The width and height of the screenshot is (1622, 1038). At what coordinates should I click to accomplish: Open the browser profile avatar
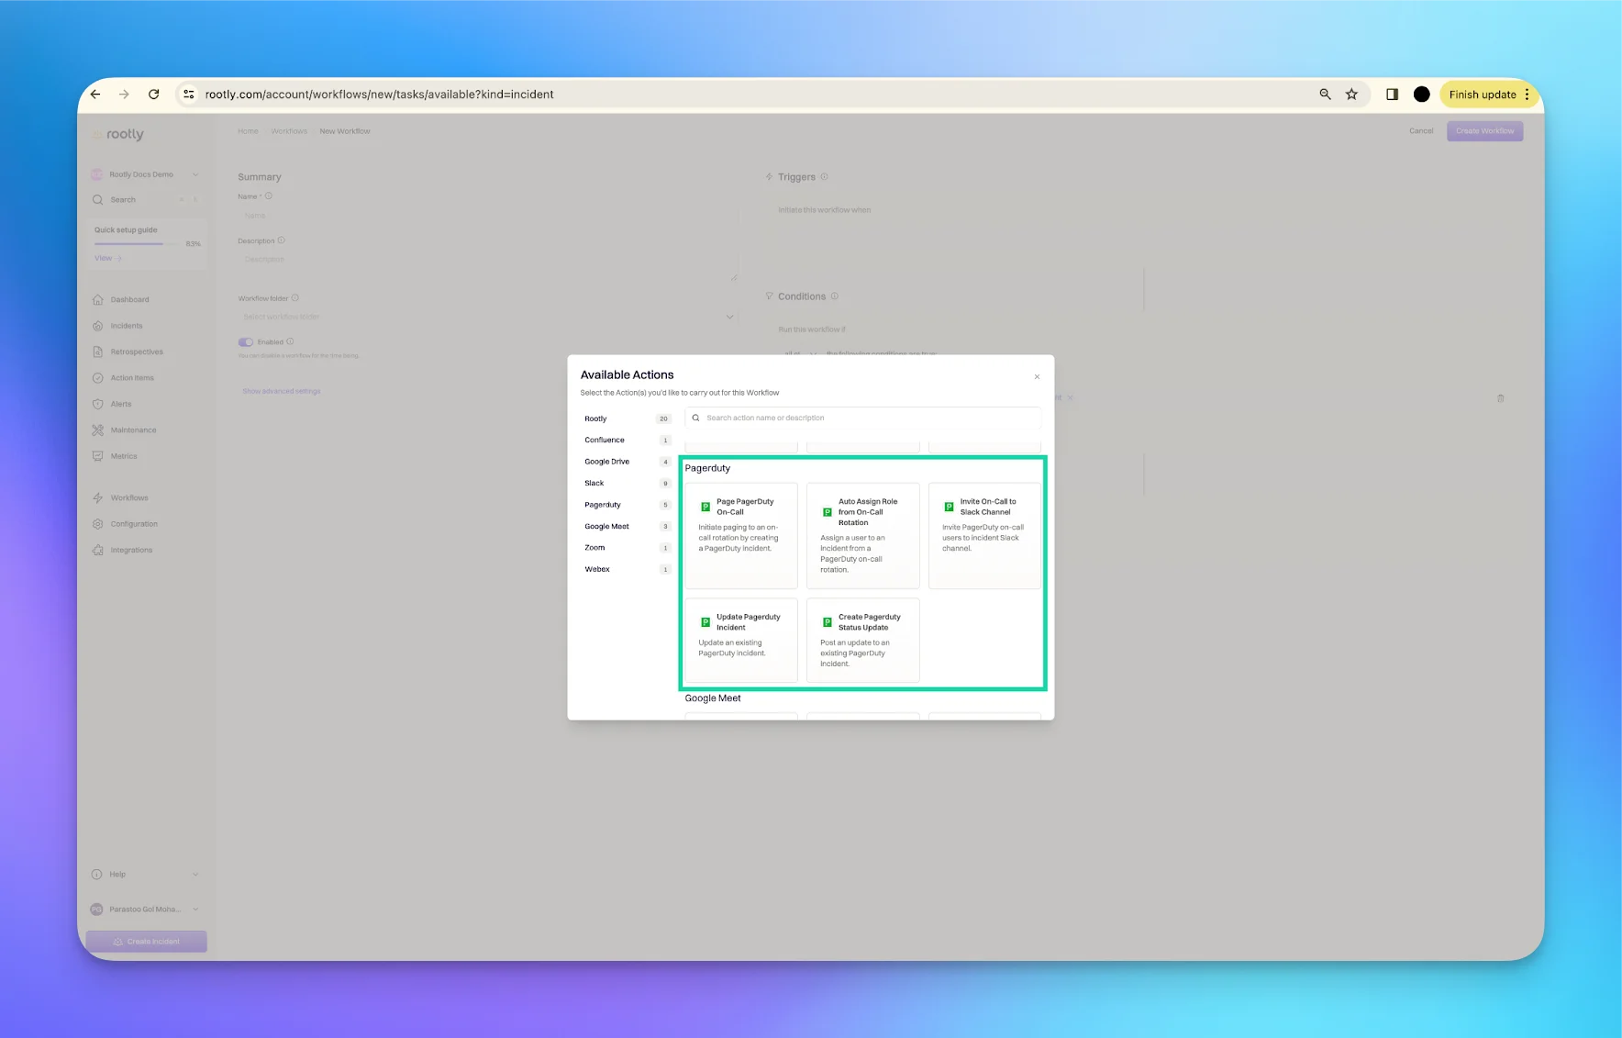pyautogui.click(x=1421, y=95)
